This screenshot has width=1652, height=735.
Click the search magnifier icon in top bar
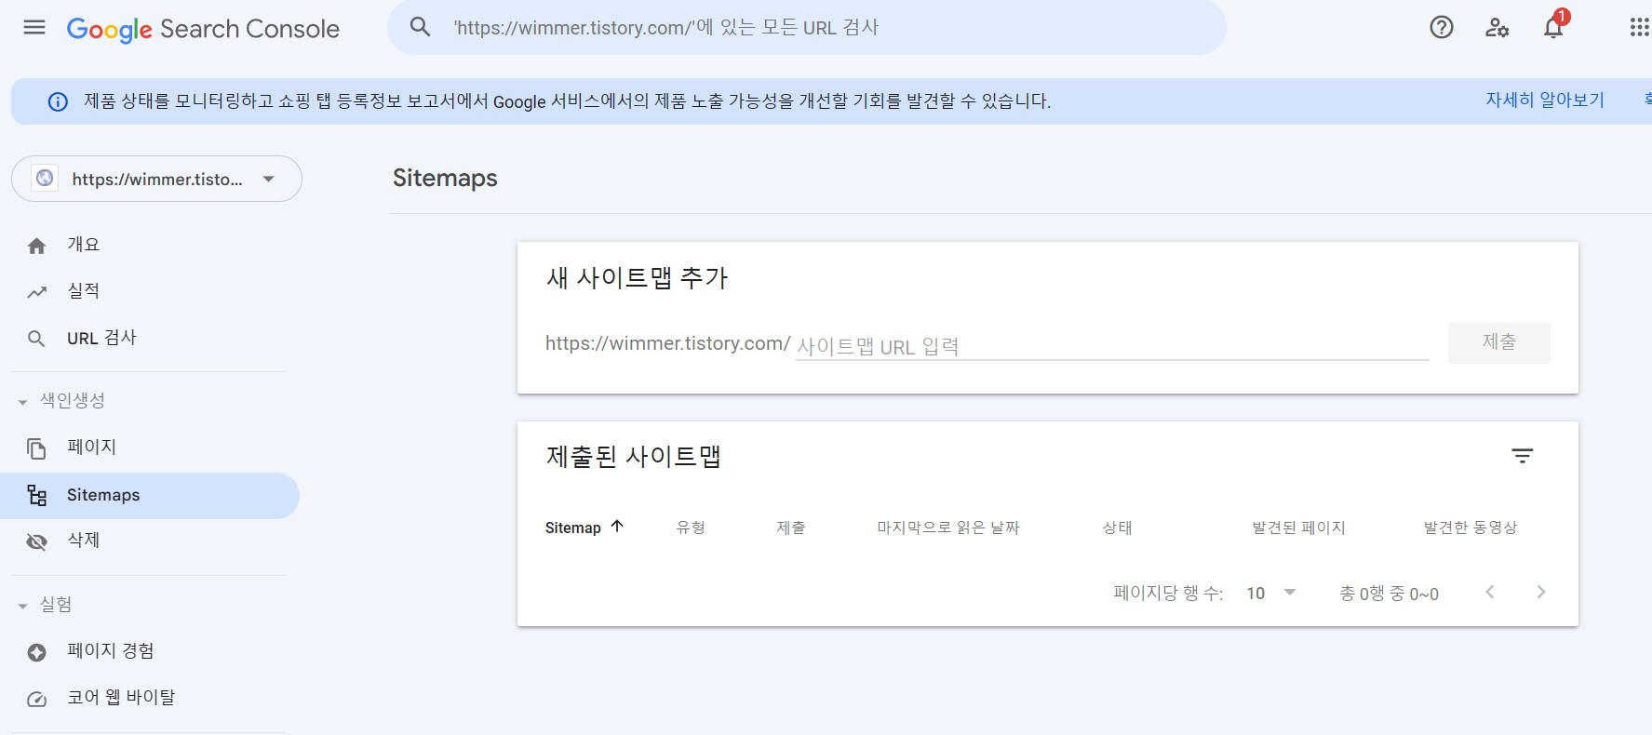[x=421, y=27]
